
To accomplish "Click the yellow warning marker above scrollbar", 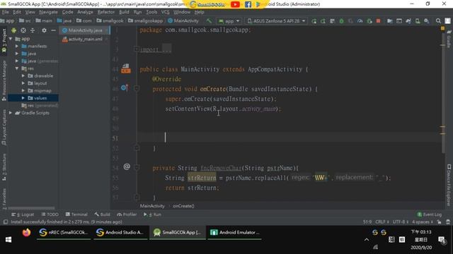I will pos(442,28).
